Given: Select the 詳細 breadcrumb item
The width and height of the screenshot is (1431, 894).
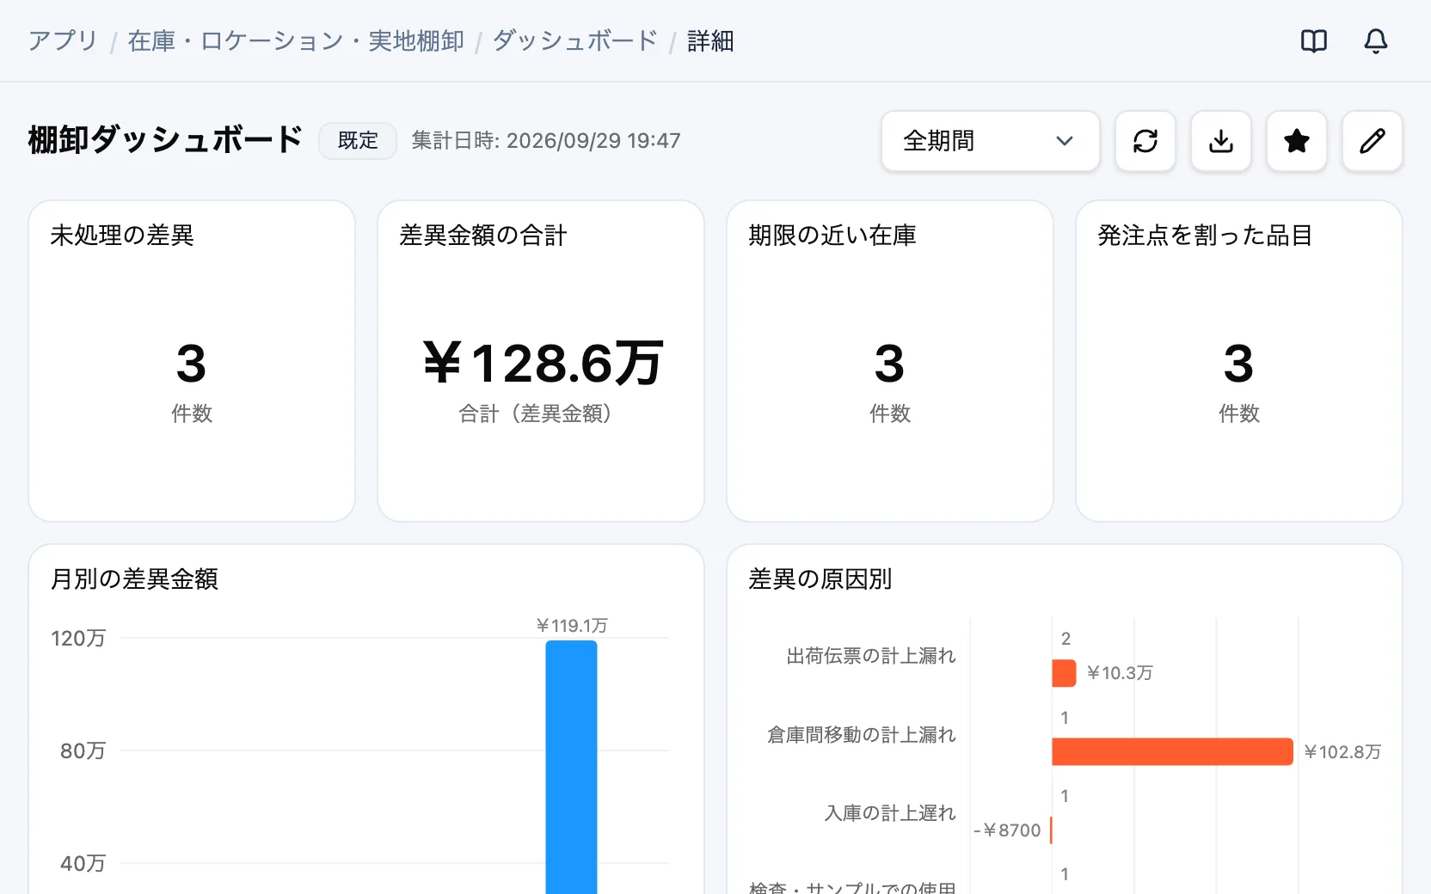Looking at the screenshot, I should tap(710, 40).
